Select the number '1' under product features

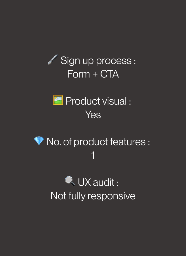[93, 155]
